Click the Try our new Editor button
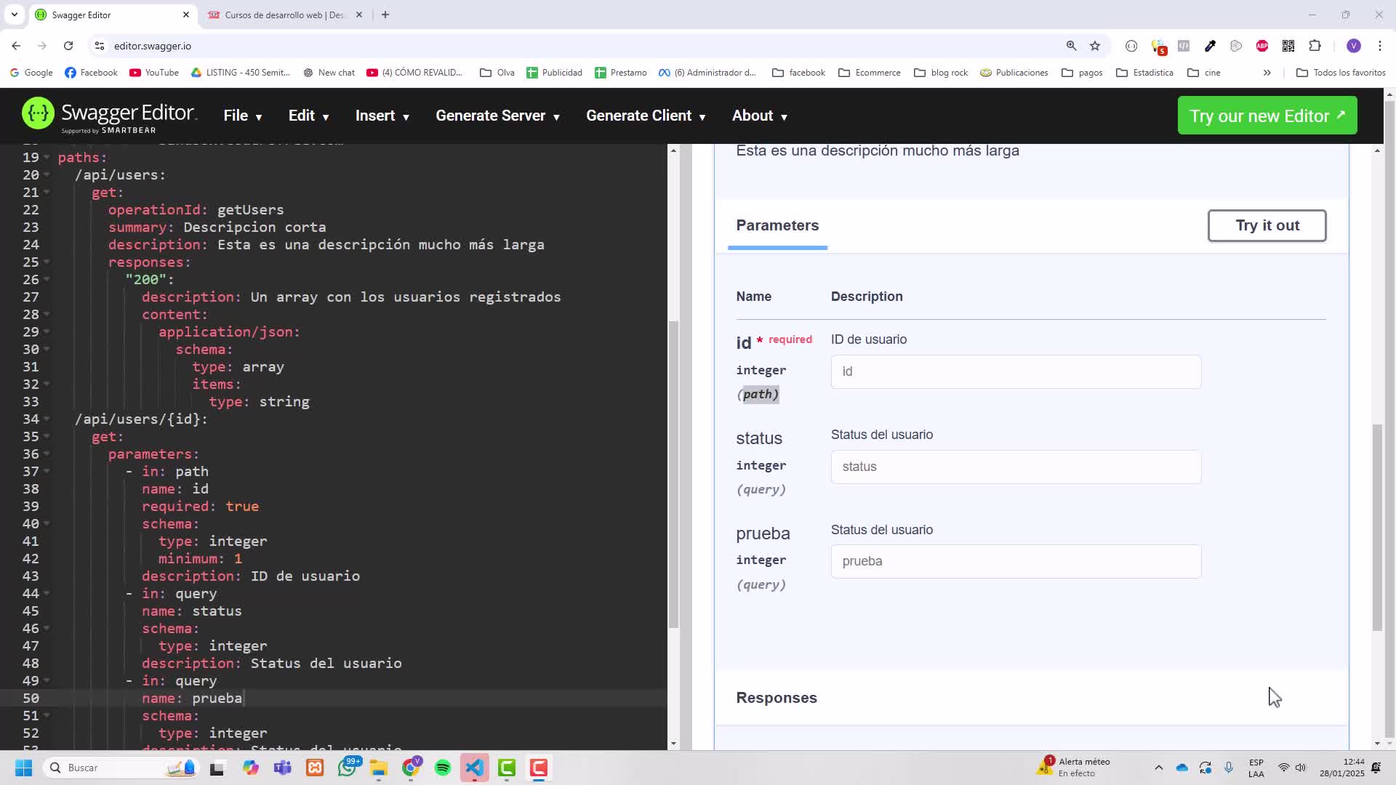Viewport: 1396px width, 785px height. tap(1267, 116)
